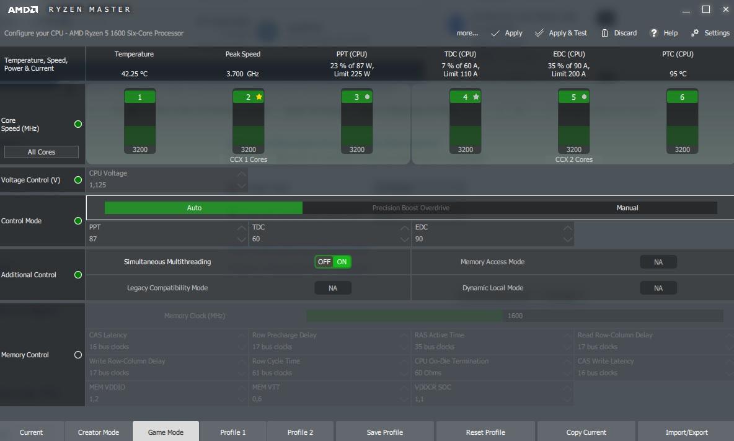Viewport: 734px width, 441px height.
Task: Select the core 4 header
Action: [466, 97]
